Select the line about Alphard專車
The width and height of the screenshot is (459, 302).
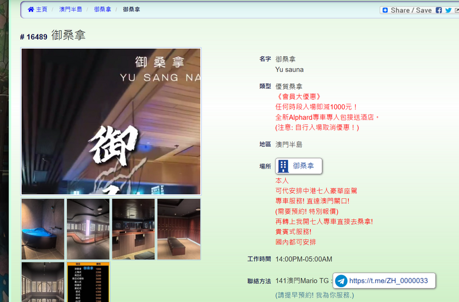click(x=327, y=117)
